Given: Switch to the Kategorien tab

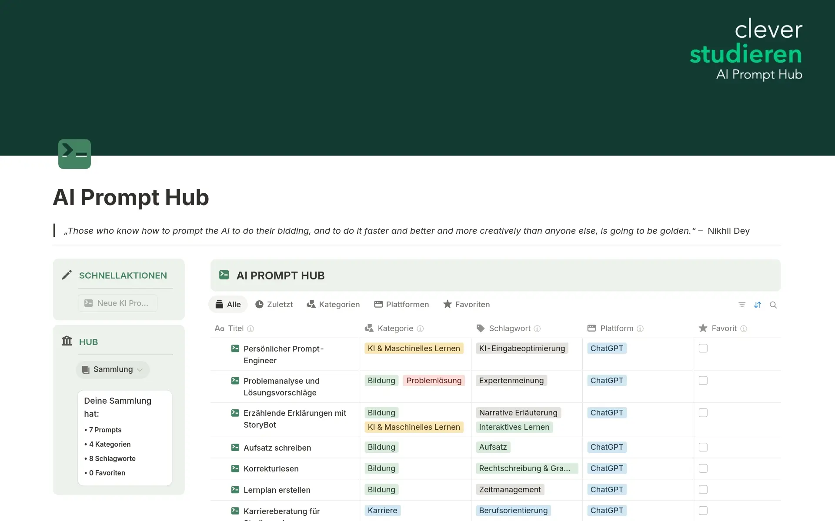Looking at the screenshot, I should 333,305.
